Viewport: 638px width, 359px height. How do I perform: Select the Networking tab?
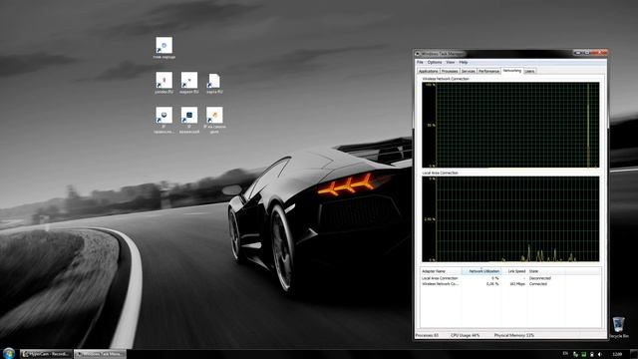tap(511, 71)
